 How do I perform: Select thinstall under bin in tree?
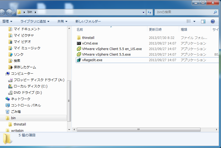(x=20, y=124)
